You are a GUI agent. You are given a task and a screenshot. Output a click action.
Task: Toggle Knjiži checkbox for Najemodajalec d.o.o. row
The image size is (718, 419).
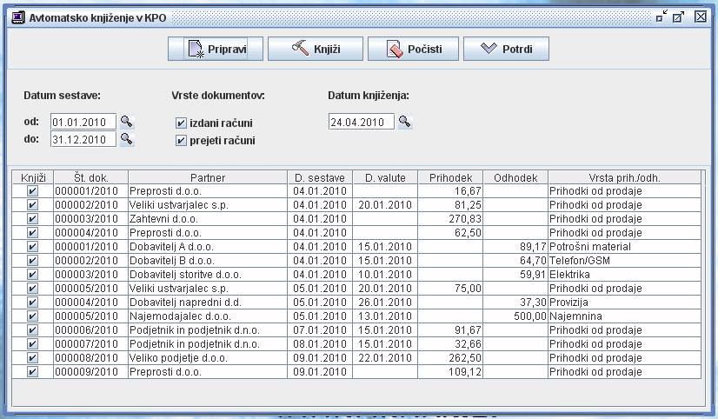click(x=32, y=316)
